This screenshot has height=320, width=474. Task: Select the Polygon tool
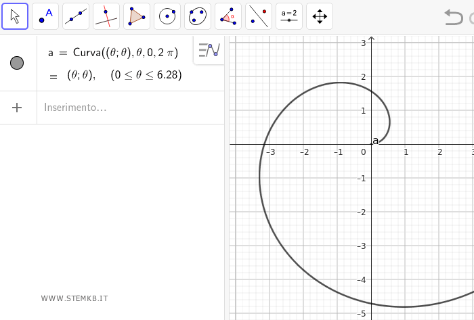[137, 16]
